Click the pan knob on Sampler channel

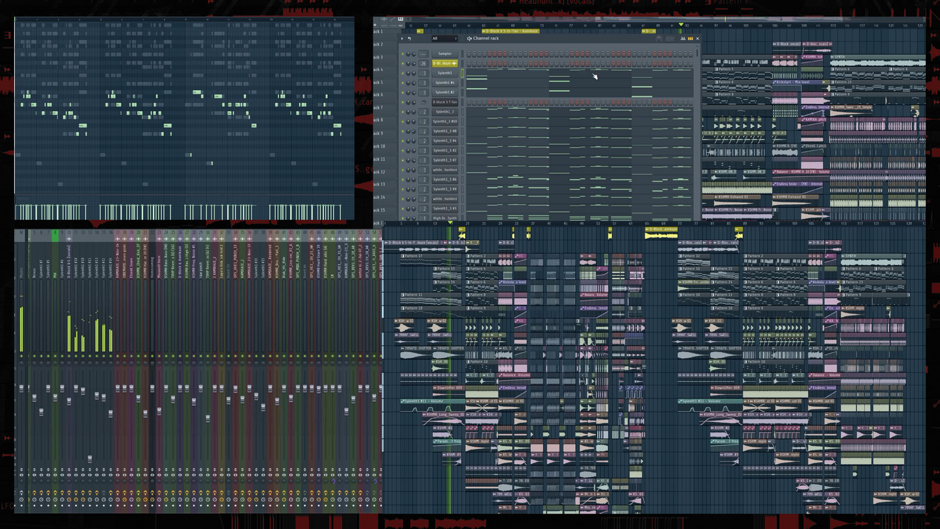click(409, 54)
